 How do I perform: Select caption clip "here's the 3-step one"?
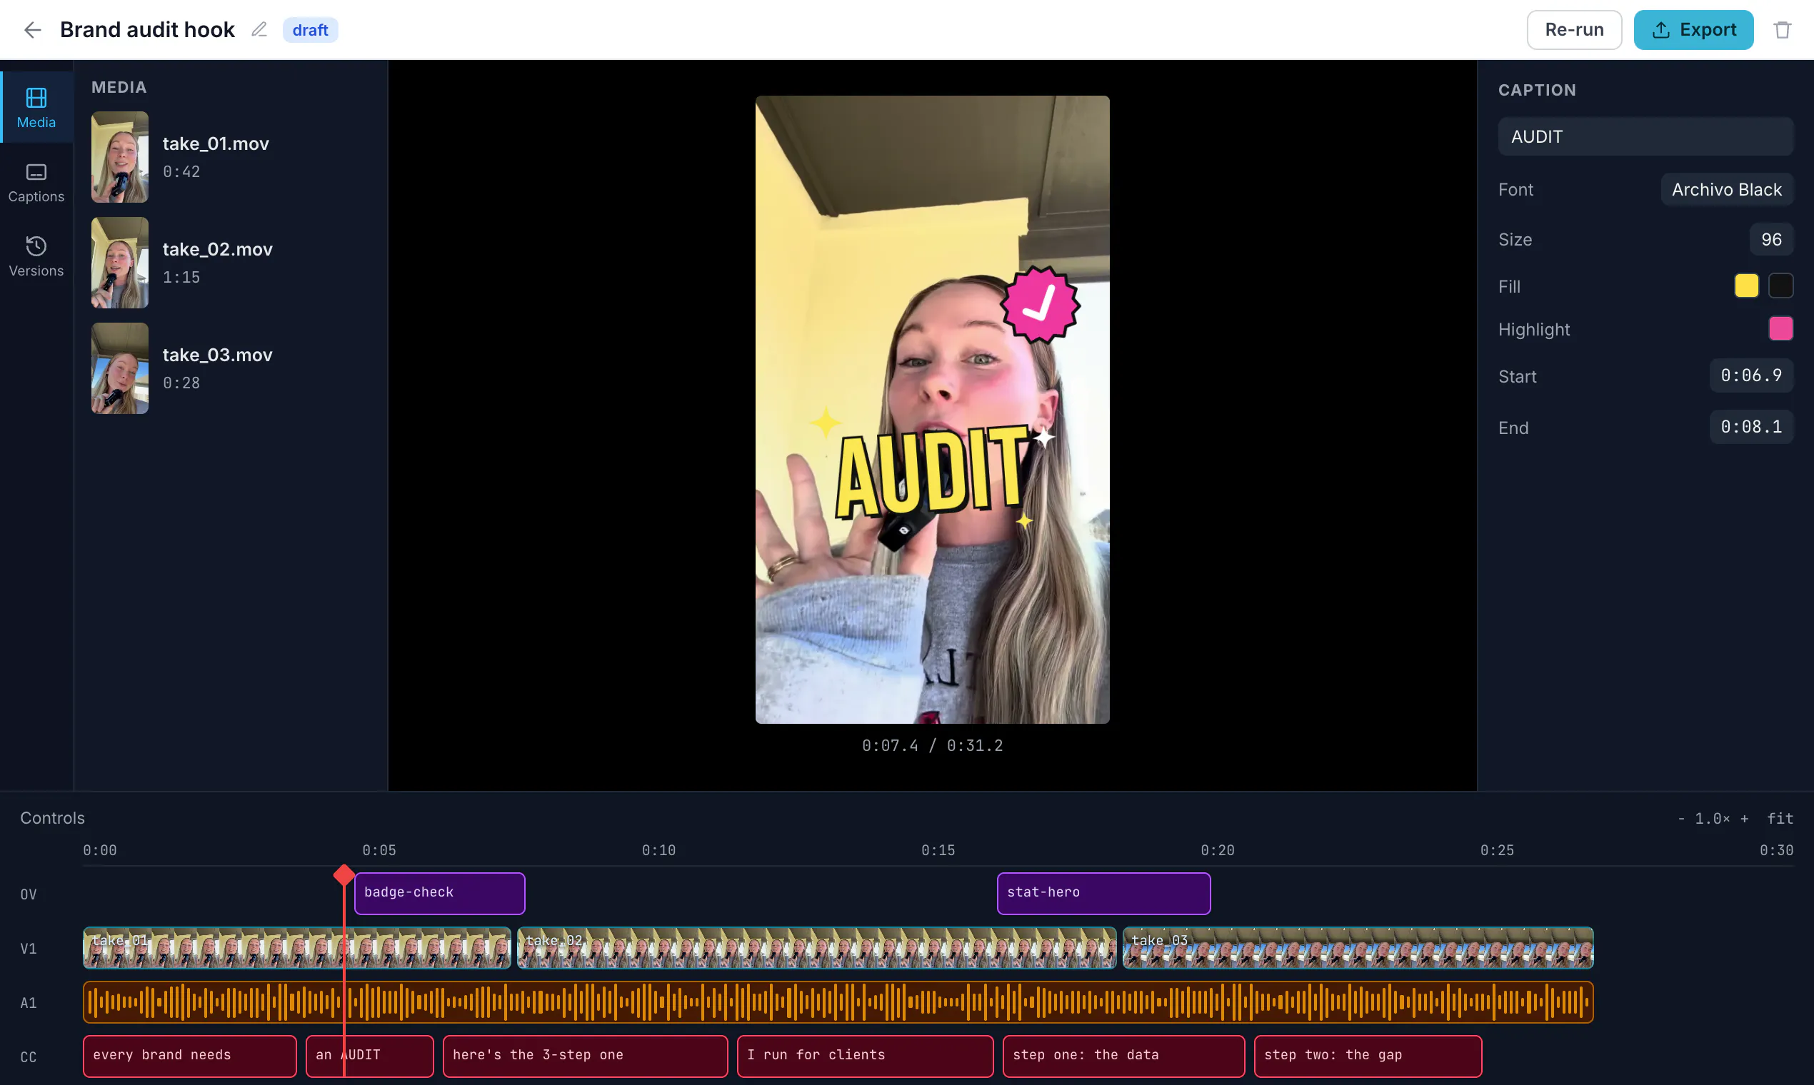click(585, 1056)
